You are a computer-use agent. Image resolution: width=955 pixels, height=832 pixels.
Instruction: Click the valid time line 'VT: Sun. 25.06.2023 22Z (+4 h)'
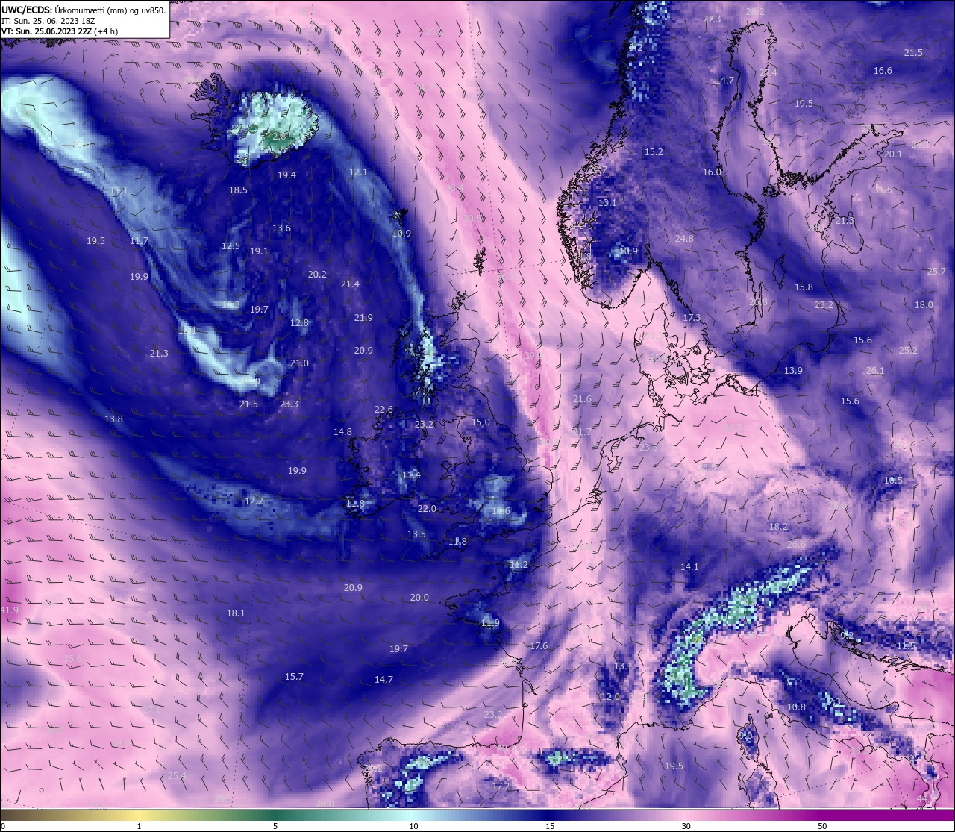click(60, 31)
